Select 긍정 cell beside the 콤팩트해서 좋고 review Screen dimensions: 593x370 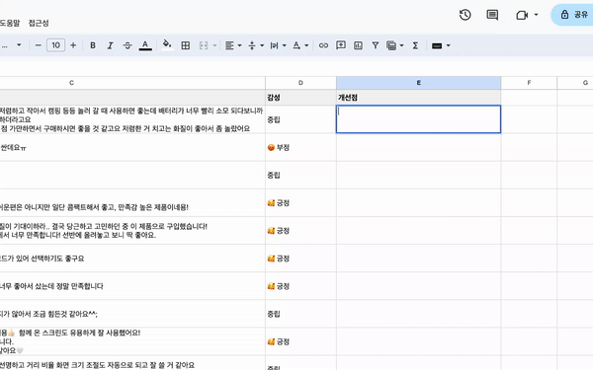(300, 202)
